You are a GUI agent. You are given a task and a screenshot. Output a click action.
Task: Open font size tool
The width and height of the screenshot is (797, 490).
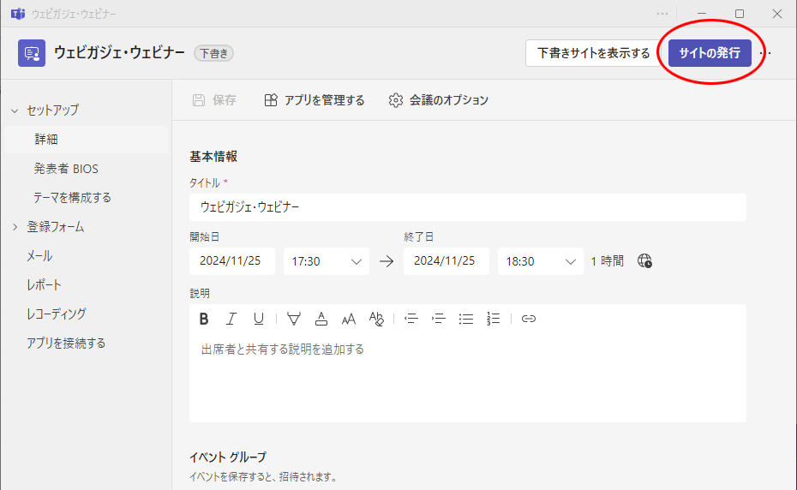349,319
